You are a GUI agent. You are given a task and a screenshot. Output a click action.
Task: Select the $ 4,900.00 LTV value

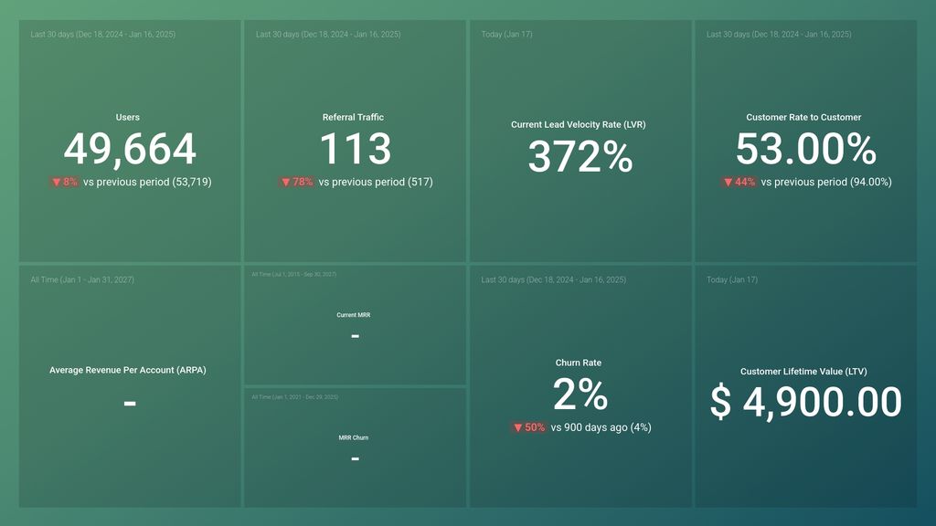coord(806,403)
